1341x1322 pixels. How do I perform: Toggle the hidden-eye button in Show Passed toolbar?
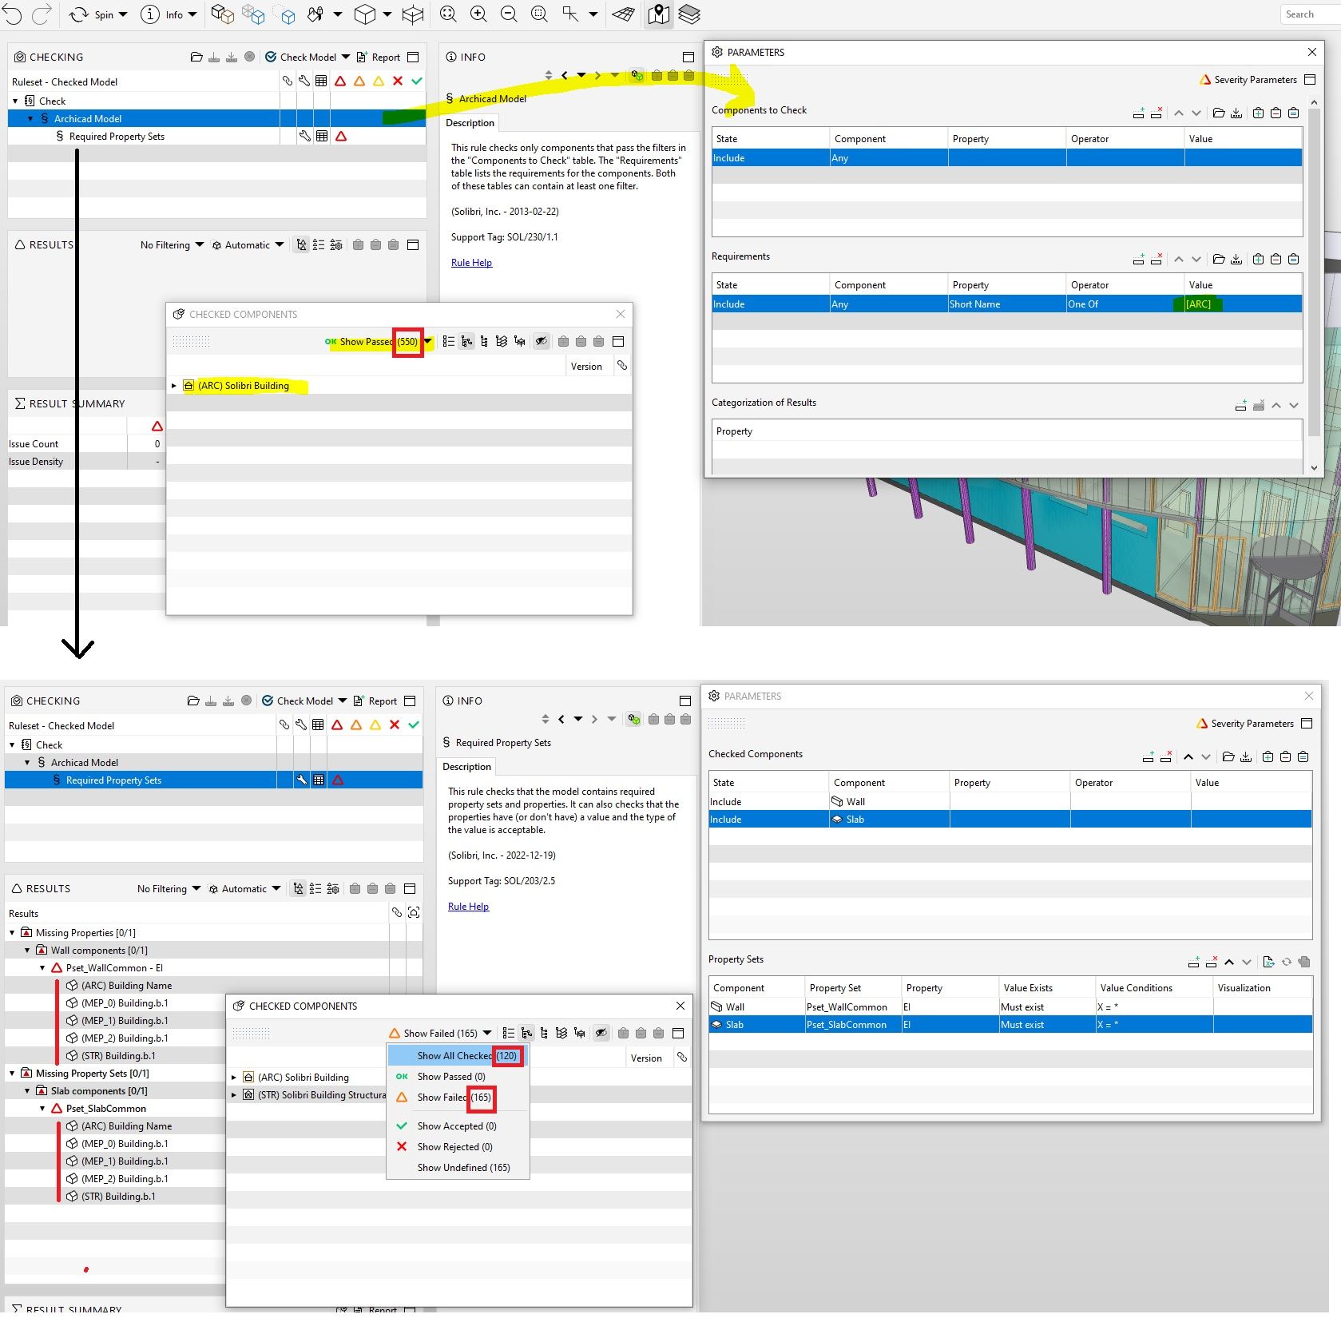(x=541, y=341)
